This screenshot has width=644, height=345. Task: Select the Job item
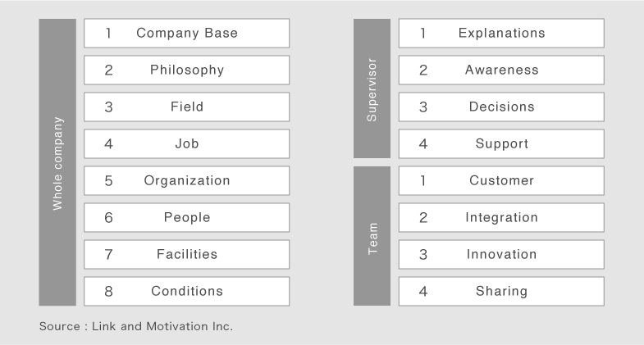click(186, 144)
